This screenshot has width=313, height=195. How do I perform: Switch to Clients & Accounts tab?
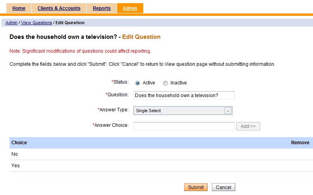tap(59, 8)
